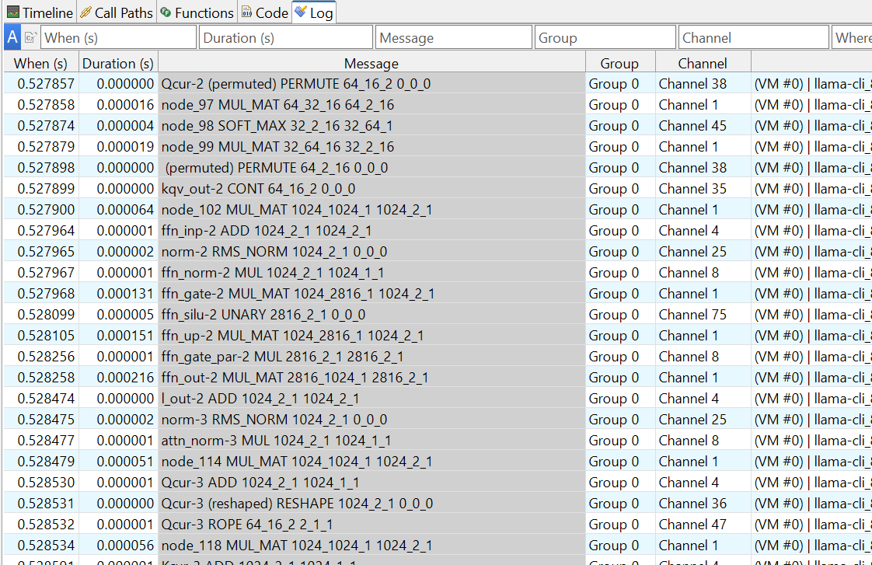Click the 'When (s)' filter field
872x565 pixels.
tap(119, 37)
